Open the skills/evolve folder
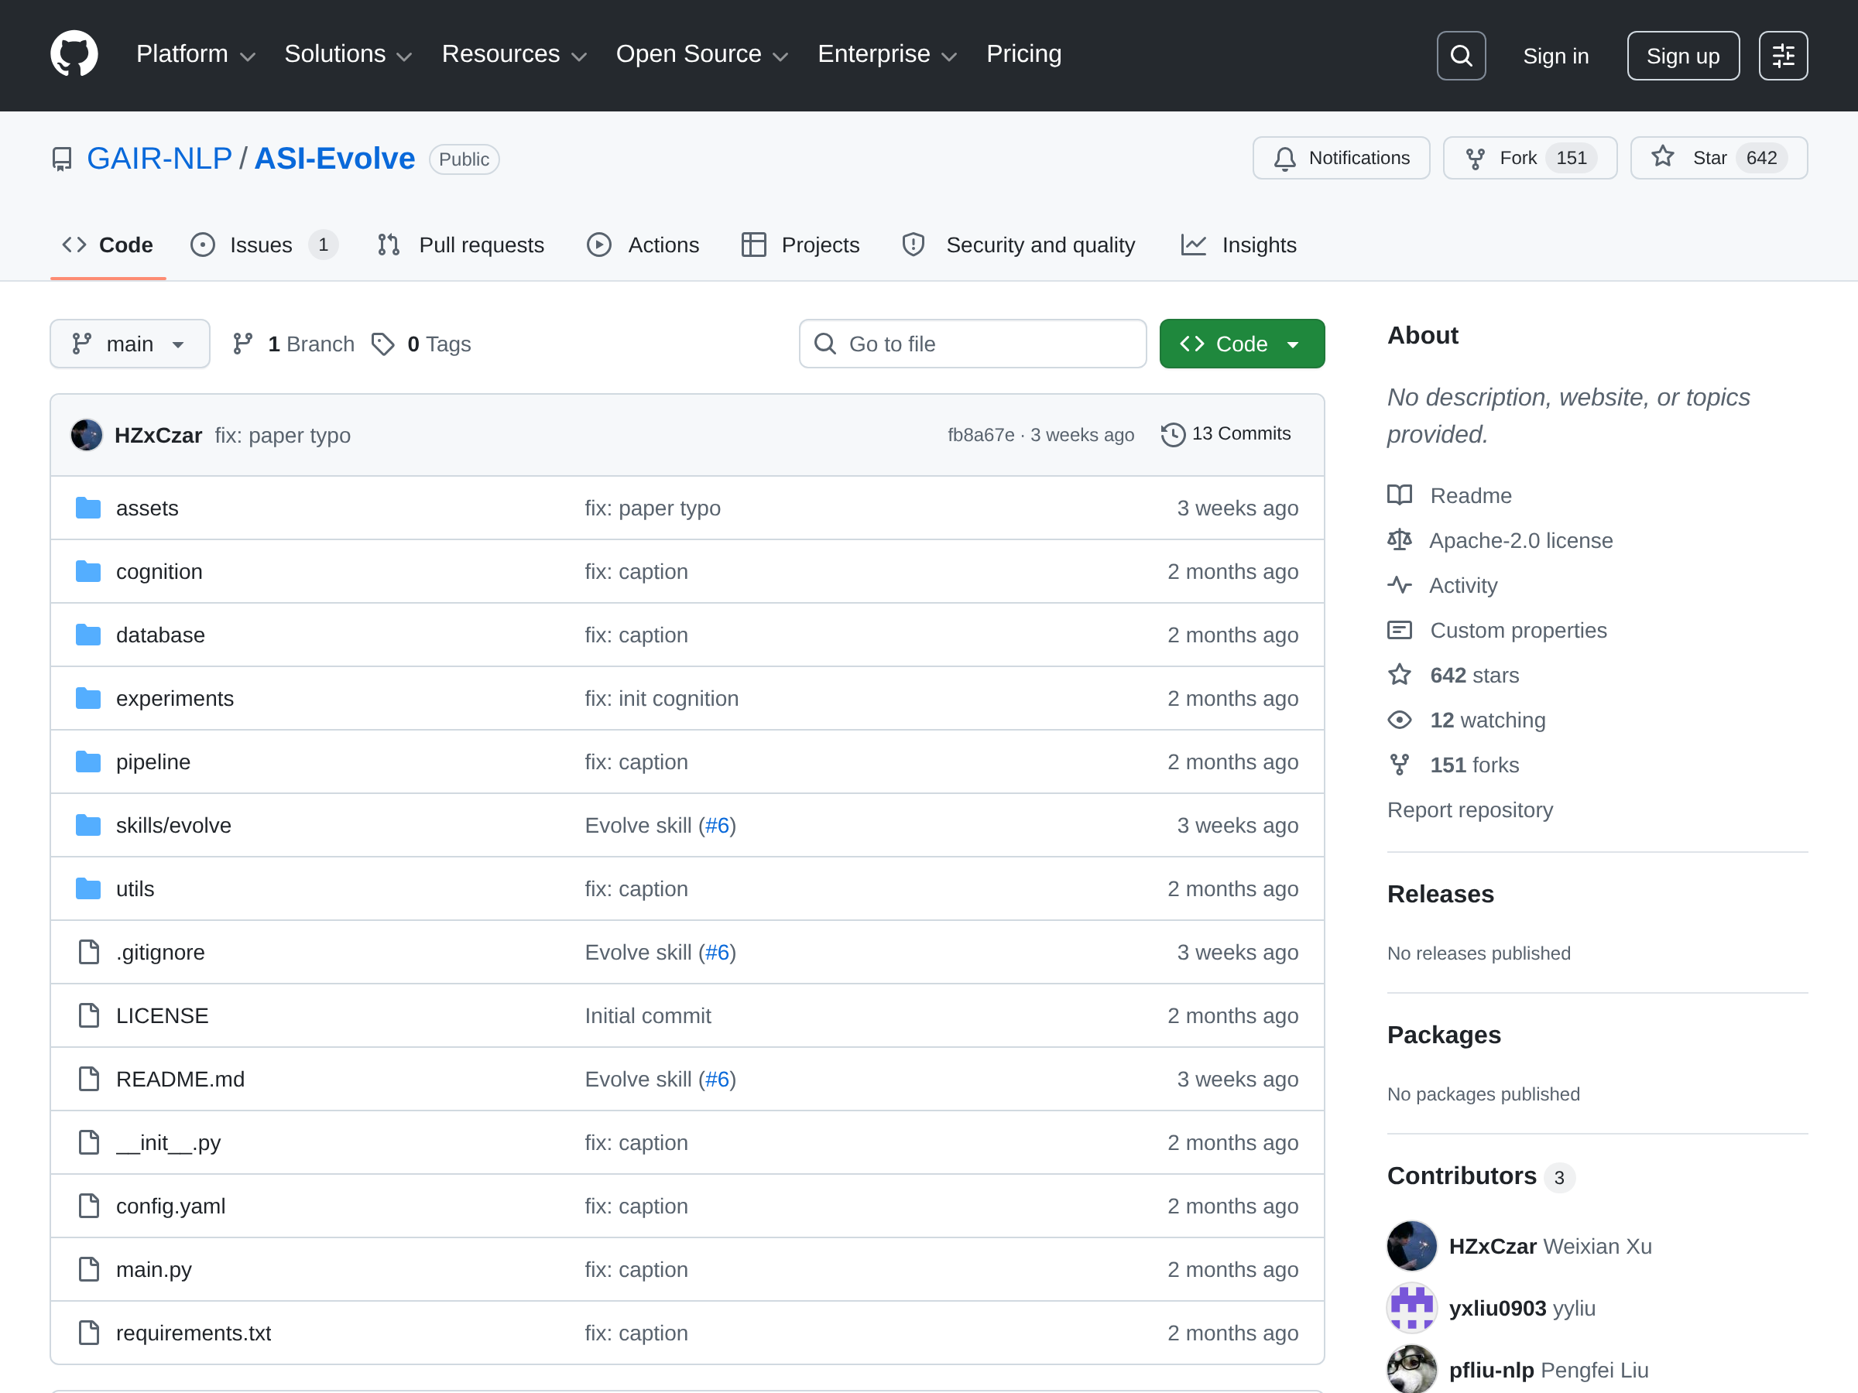Screen dimensions: 1858x1393 [174, 826]
